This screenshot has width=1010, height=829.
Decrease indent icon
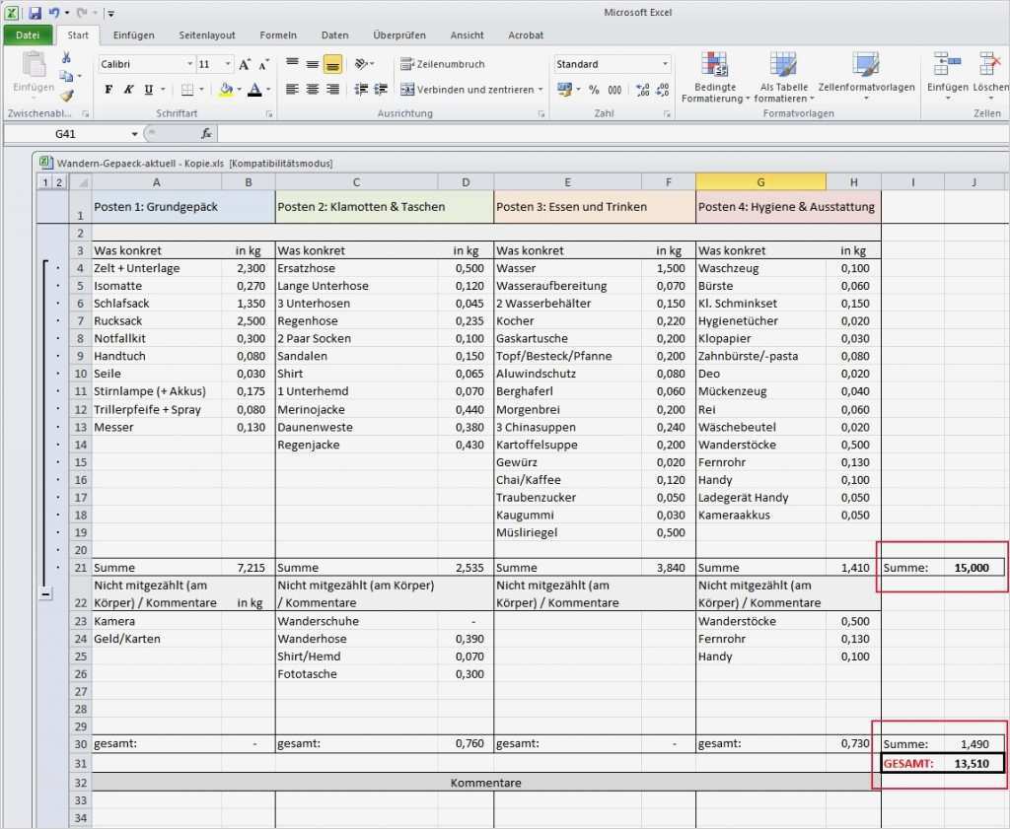point(361,90)
